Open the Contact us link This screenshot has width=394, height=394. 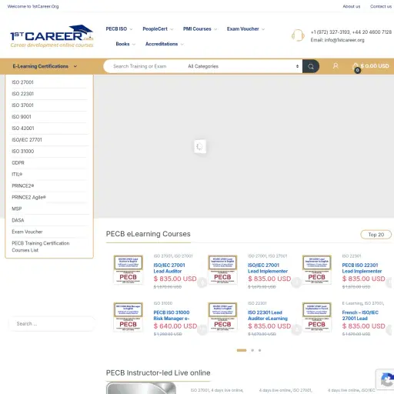pyautogui.click(x=381, y=6)
